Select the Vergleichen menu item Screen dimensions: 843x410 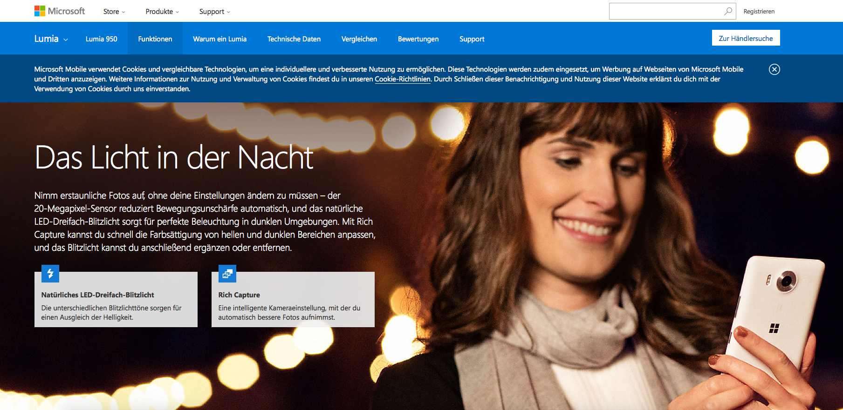pyautogui.click(x=359, y=39)
